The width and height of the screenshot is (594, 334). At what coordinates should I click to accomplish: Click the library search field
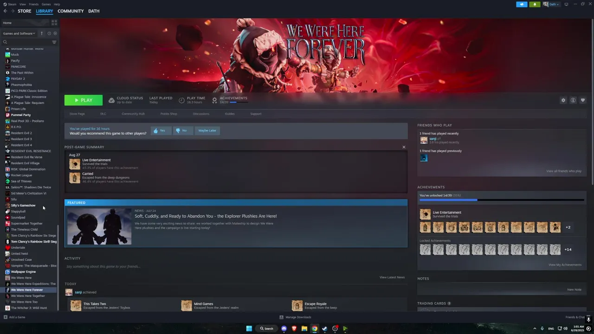click(x=27, y=42)
